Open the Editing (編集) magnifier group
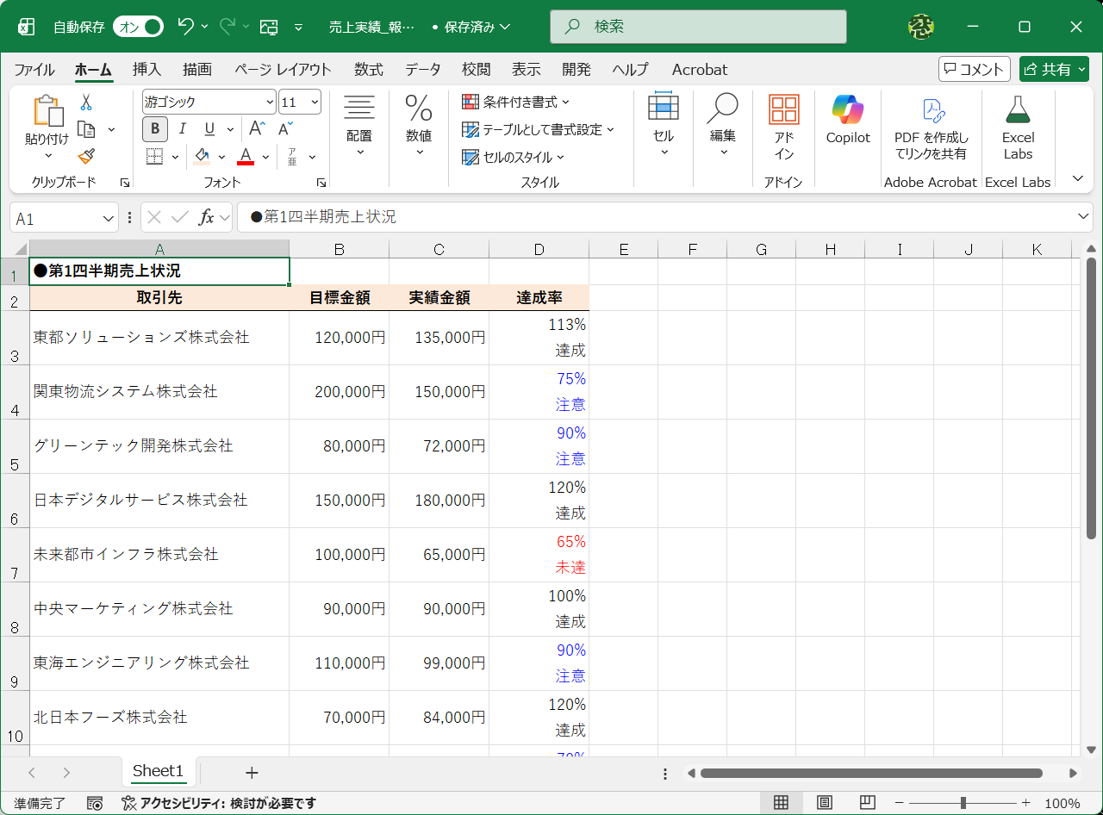Viewport: 1103px width, 815px height. pyautogui.click(x=723, y=126)
